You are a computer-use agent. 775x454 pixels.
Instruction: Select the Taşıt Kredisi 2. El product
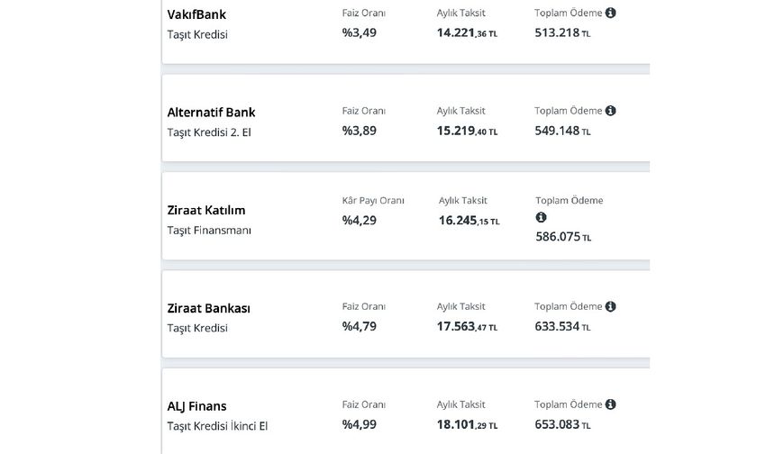pyautogui.click(x=209, y=132)
